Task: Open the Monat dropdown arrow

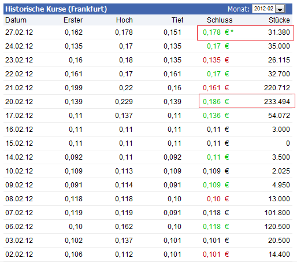Action: (280, 9)
